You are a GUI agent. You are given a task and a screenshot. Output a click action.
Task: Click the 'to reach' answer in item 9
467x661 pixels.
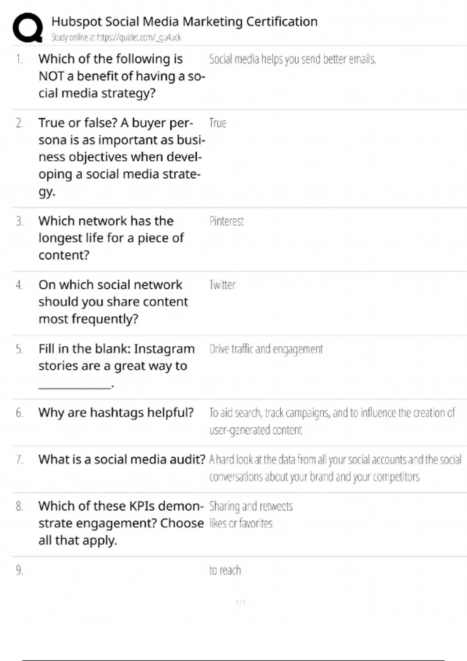225,570
